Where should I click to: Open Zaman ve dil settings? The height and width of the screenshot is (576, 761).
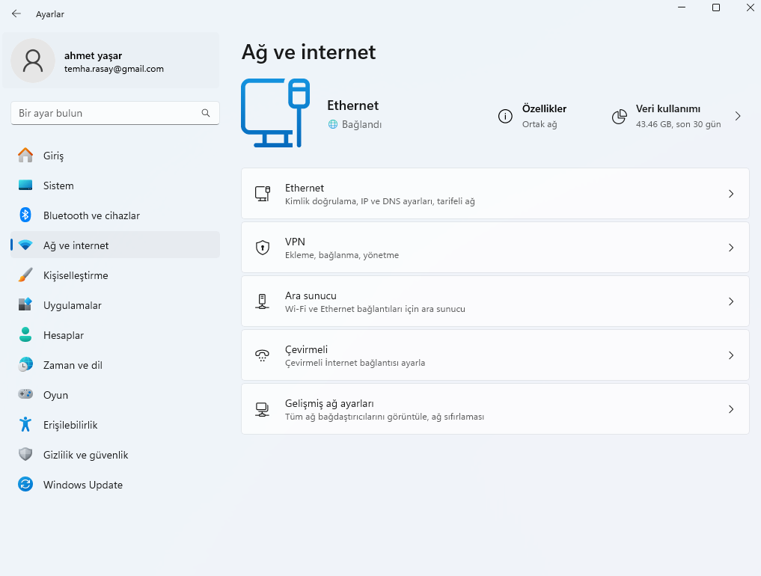(x=73, y=365)
